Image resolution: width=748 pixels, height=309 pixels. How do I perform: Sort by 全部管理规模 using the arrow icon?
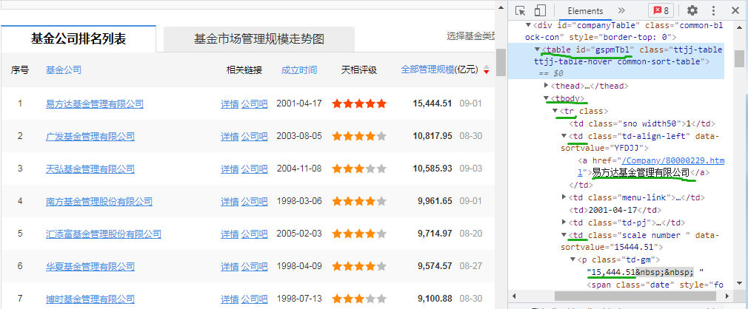tap(487, 70)
